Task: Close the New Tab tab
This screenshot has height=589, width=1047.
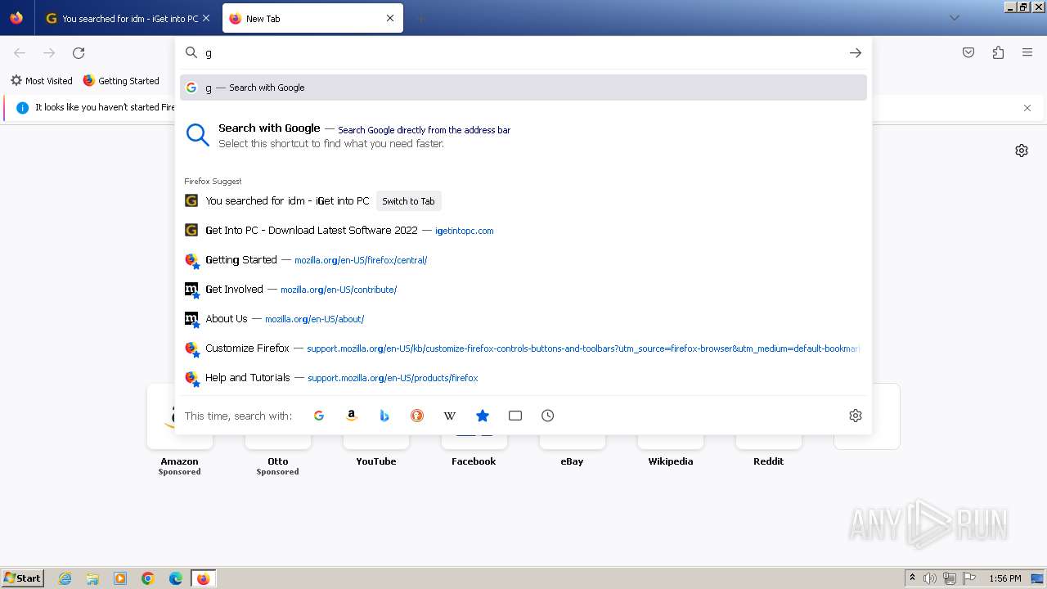Action: click(390, 18)
